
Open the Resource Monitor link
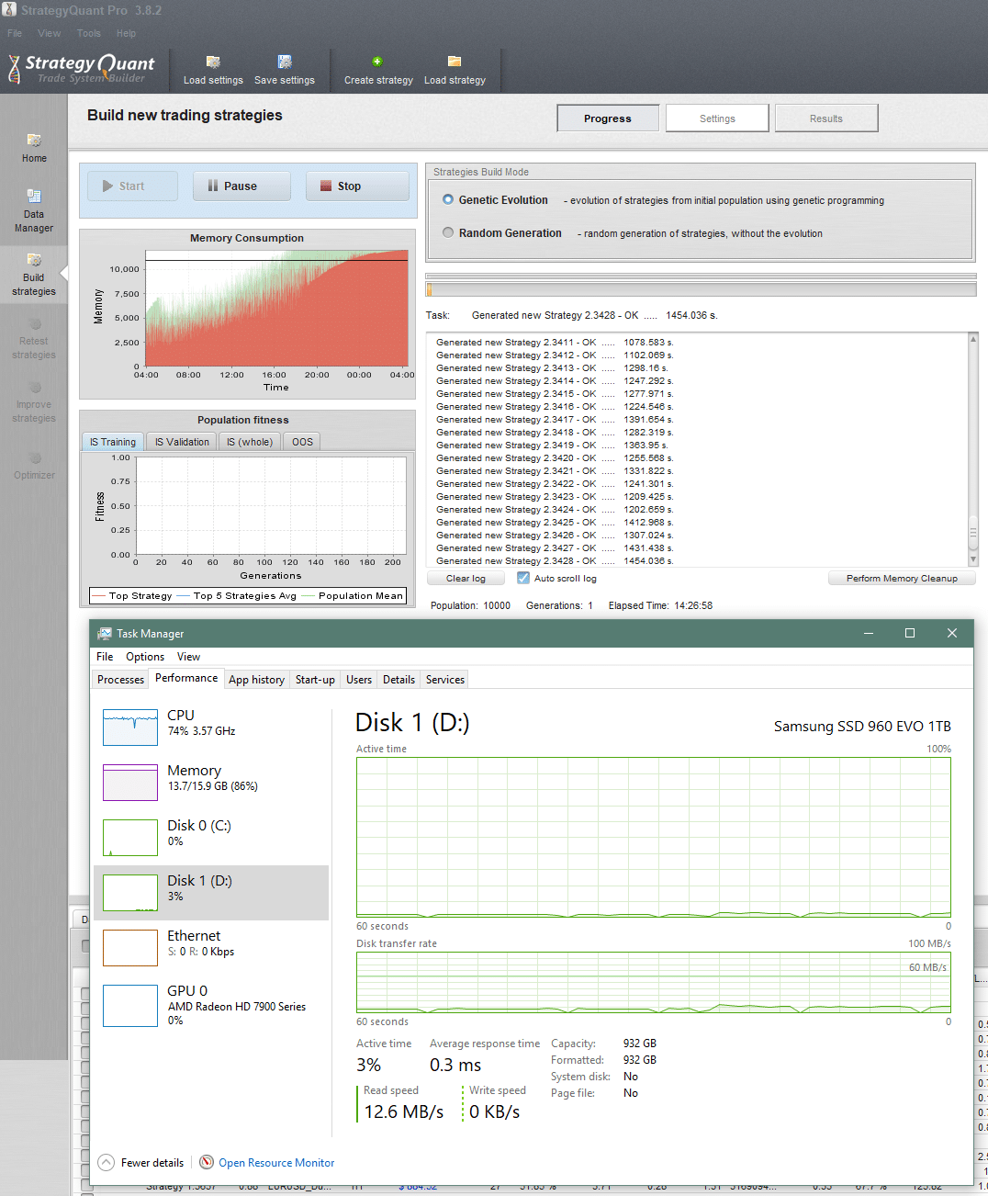pyautogui.click(x=276, y=1162)
